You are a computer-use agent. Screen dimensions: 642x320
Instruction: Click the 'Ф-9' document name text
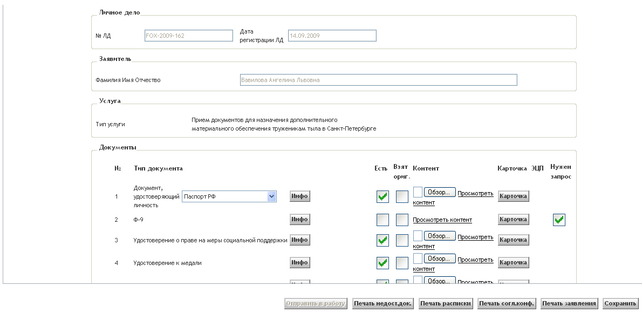(139, 220)
